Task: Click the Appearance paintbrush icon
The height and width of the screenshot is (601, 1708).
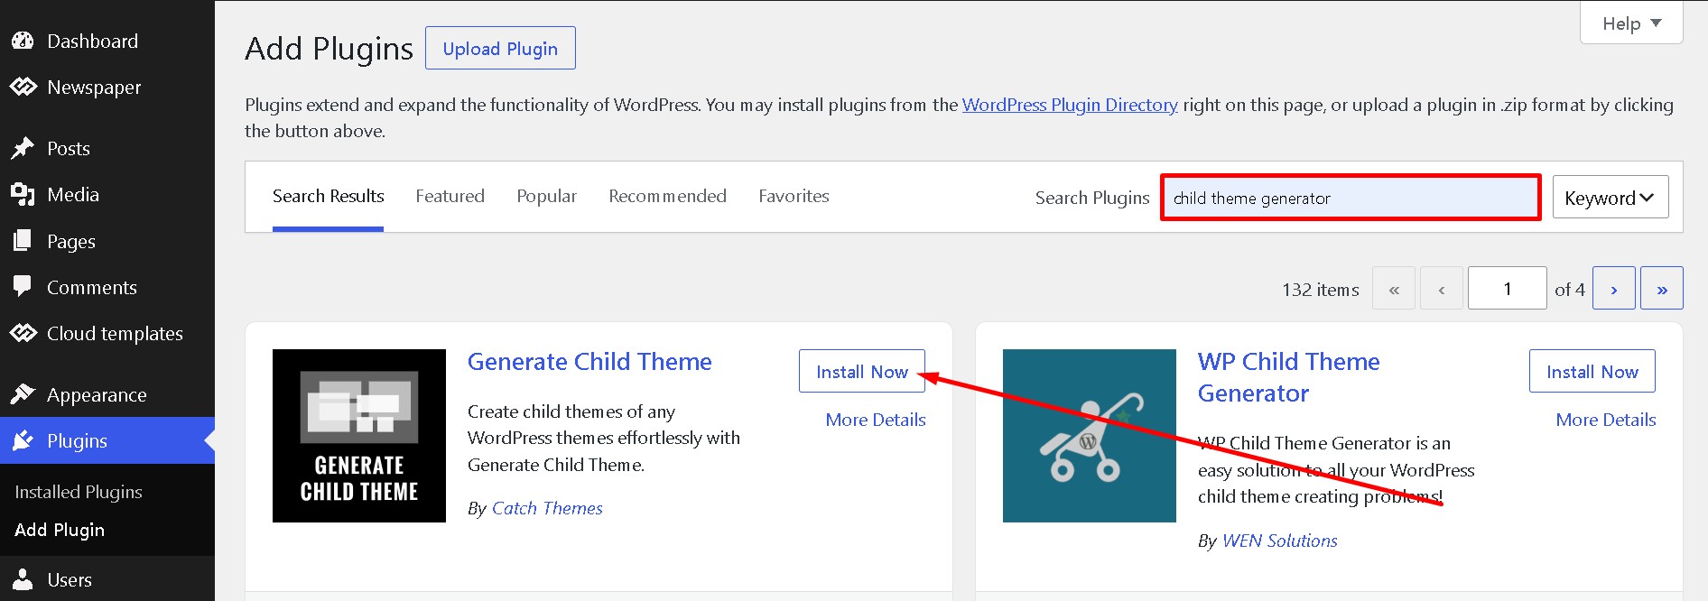Action: click(x=23, y=394)
